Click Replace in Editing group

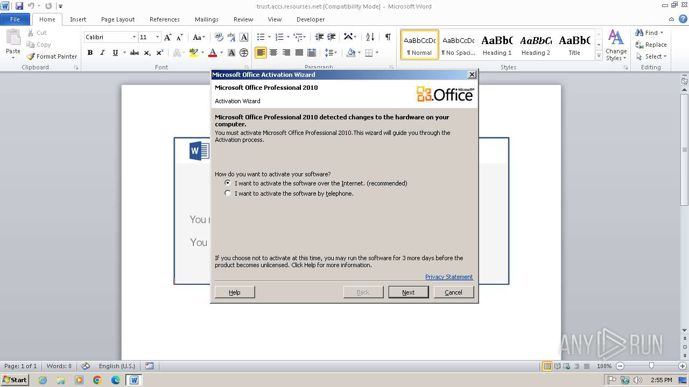pyautogui.click(x=651, y=45)
